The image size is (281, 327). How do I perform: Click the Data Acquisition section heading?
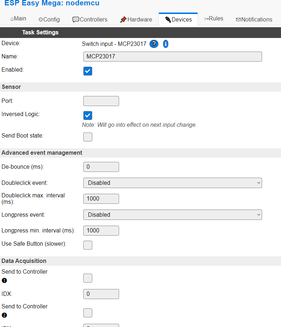(24, 261)
